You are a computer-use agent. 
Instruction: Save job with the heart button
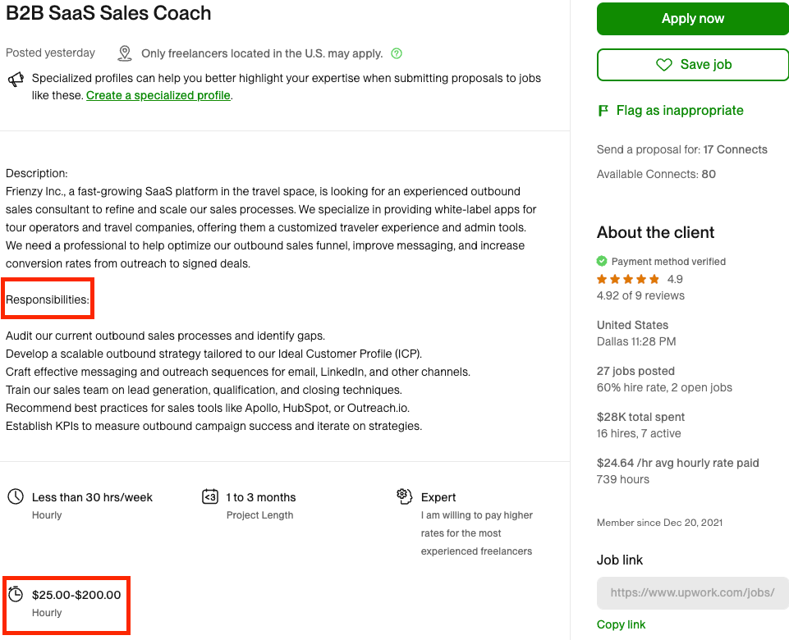(x=693, y=65)
